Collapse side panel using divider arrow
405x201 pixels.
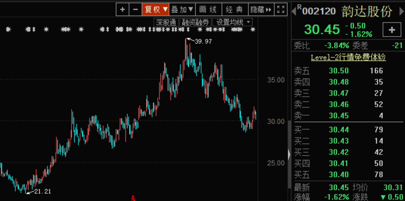coord(289,154)
